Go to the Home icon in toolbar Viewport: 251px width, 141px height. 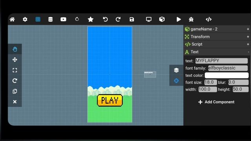(12, 19)
